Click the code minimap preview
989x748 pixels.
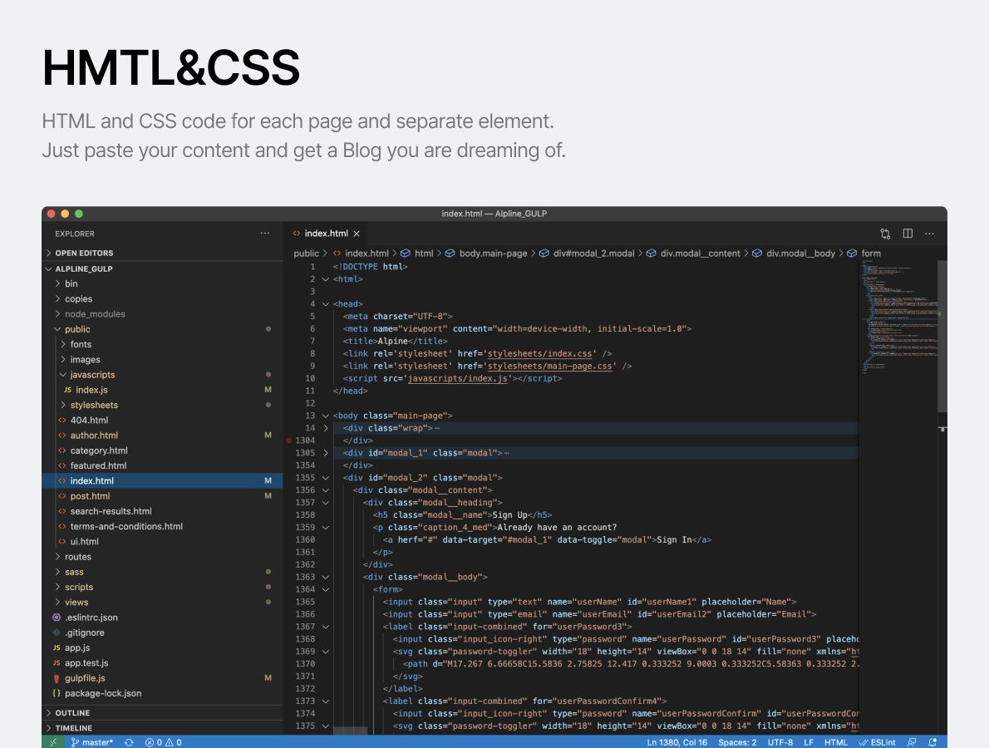click(x=898, y=318)
